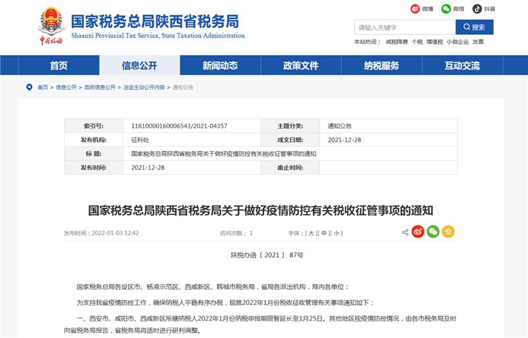Screen dimensions: 528x338
Task: Click the generic share icon beside article tools
Action: (405, 232)
